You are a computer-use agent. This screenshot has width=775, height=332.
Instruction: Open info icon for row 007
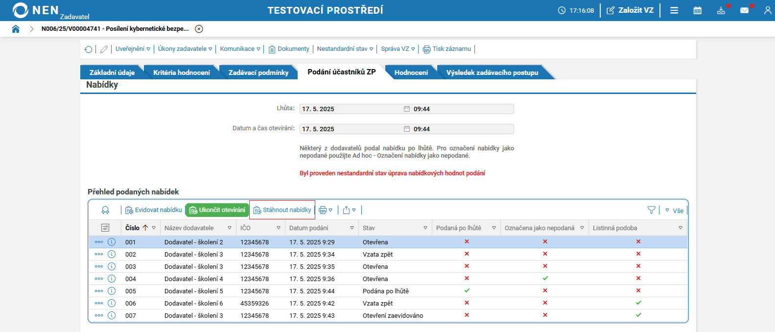(112, 315)
